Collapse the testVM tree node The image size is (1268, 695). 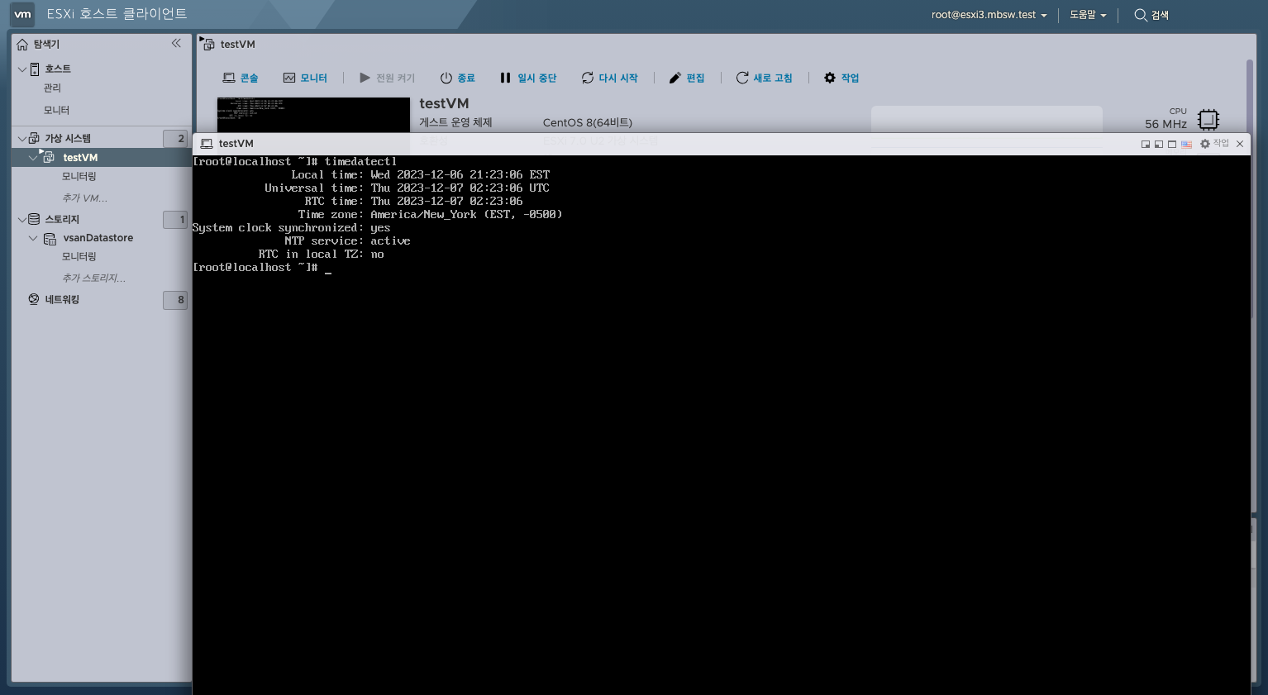pyautogui.click(x=33, y=157)
